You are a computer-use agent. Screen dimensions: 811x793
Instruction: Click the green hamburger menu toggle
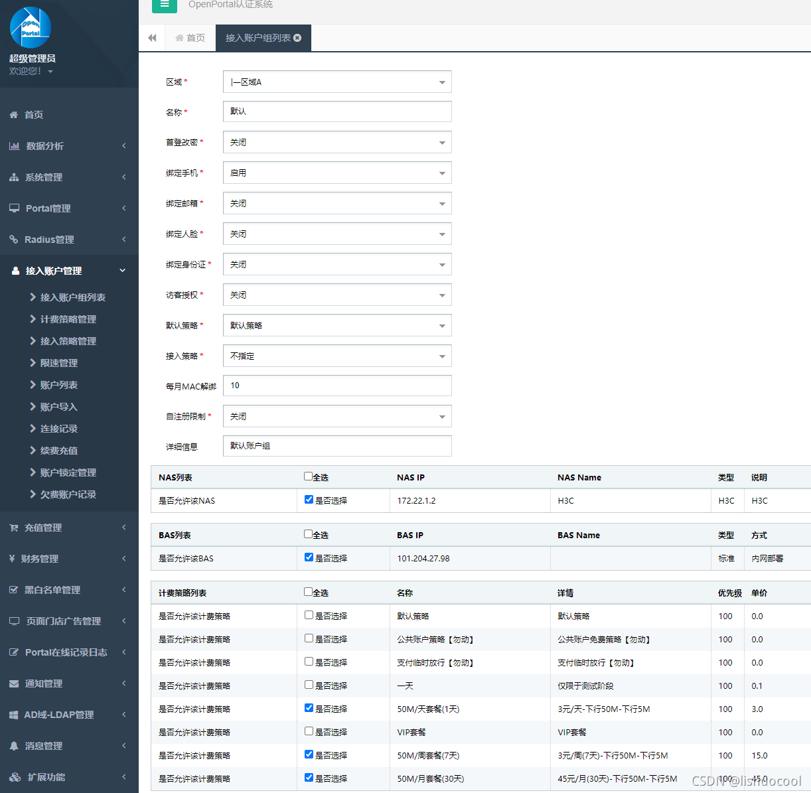point(165,5)
